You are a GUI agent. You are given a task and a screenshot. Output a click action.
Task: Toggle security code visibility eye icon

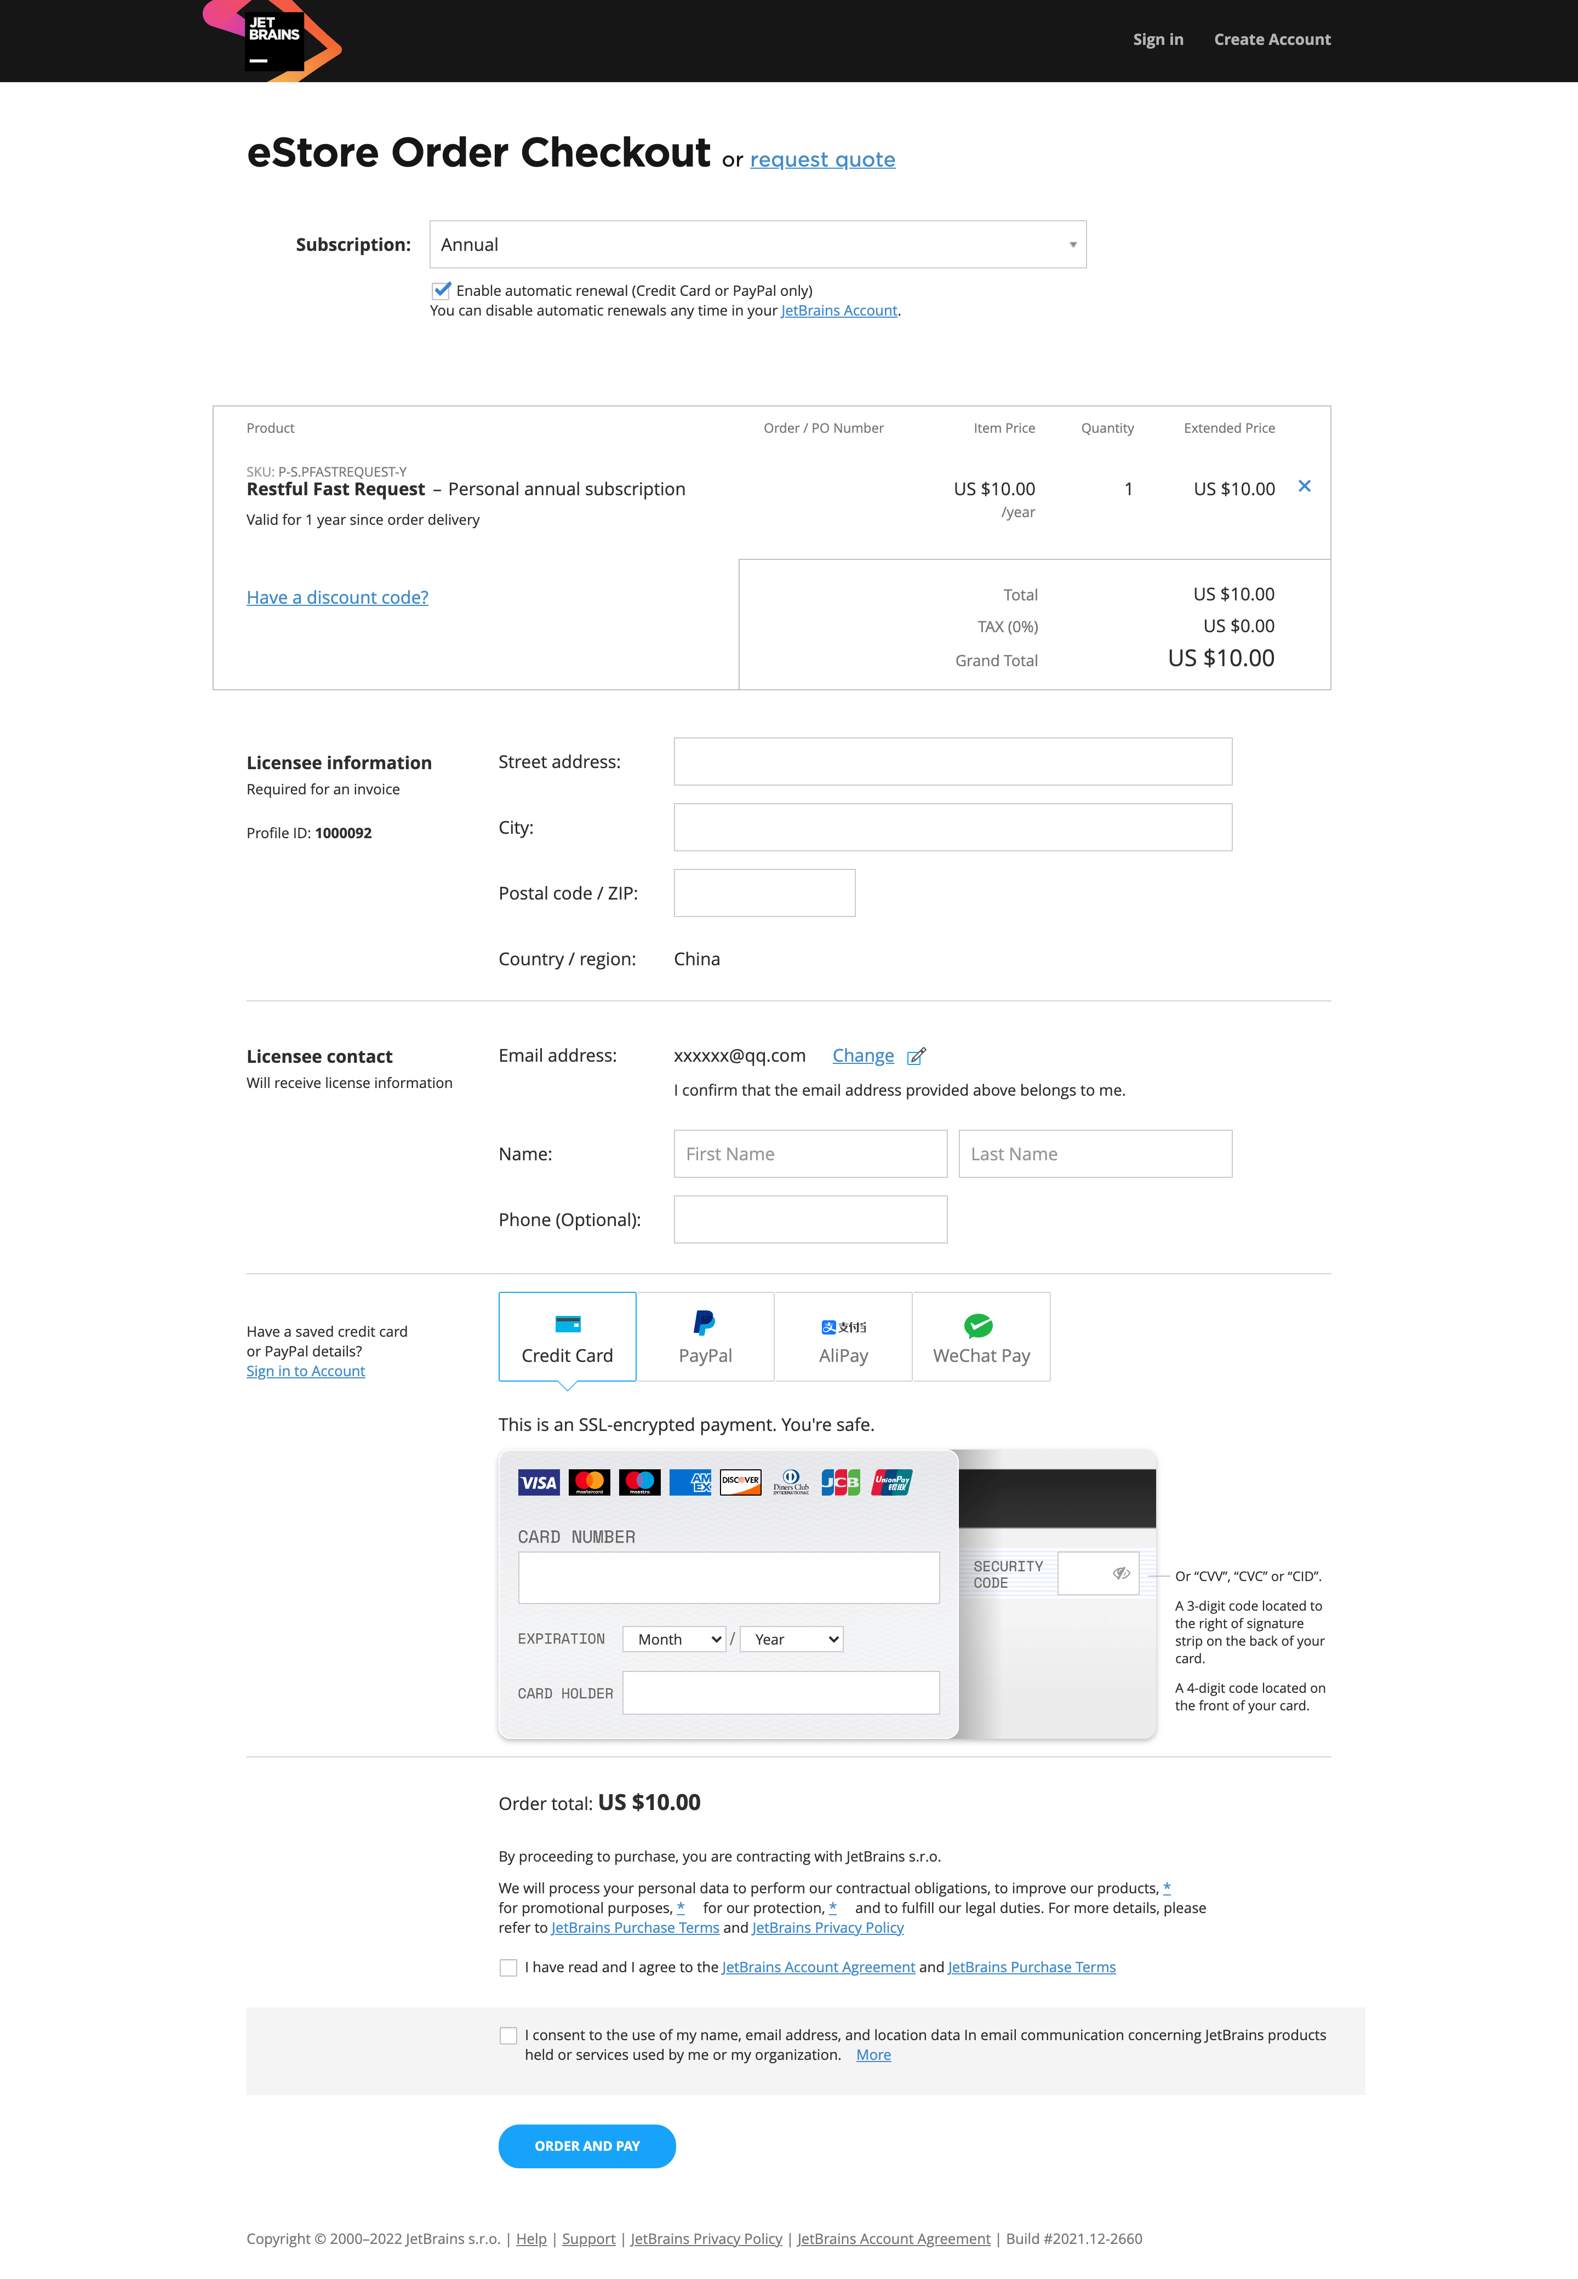pos(1120,1573)
